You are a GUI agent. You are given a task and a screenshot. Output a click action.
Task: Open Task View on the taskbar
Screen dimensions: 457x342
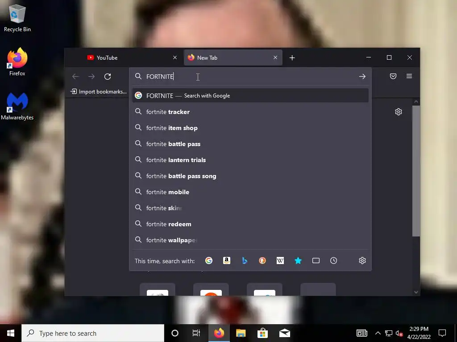[x=196, y=333]
